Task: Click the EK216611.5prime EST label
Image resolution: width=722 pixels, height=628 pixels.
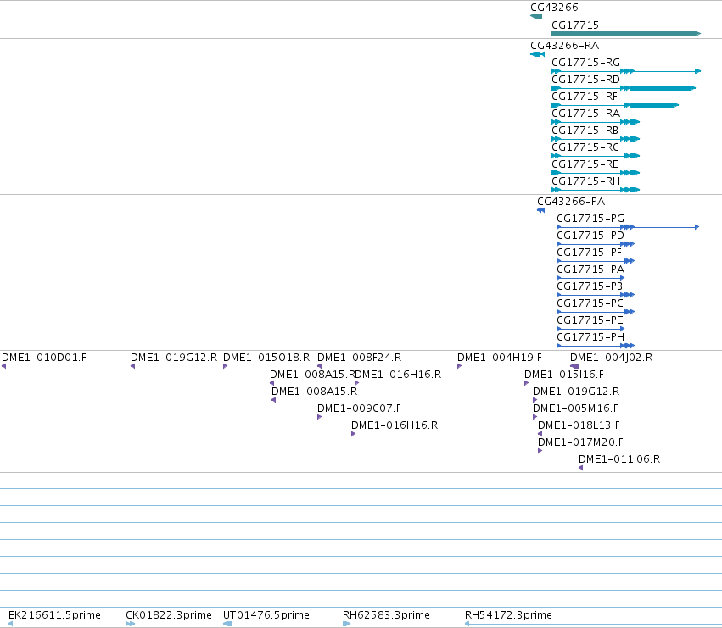Action: (54, 615)
